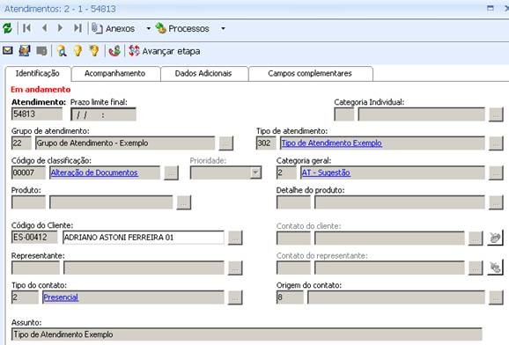Click the lightbulb with star icon

point(94,51)
